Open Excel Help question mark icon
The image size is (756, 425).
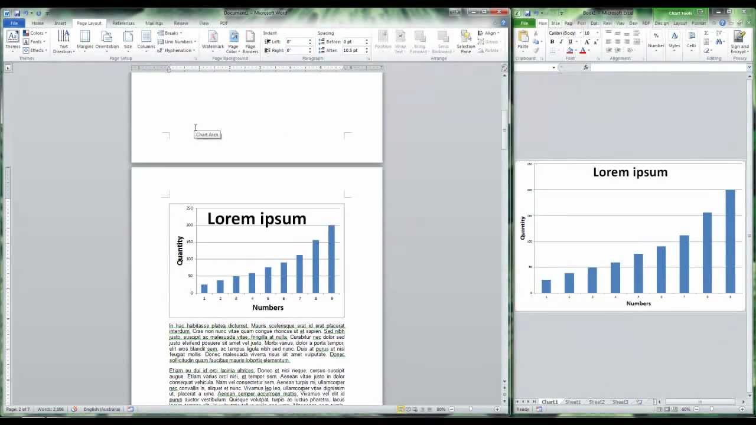pyautogui.click(x=722, y=23)
